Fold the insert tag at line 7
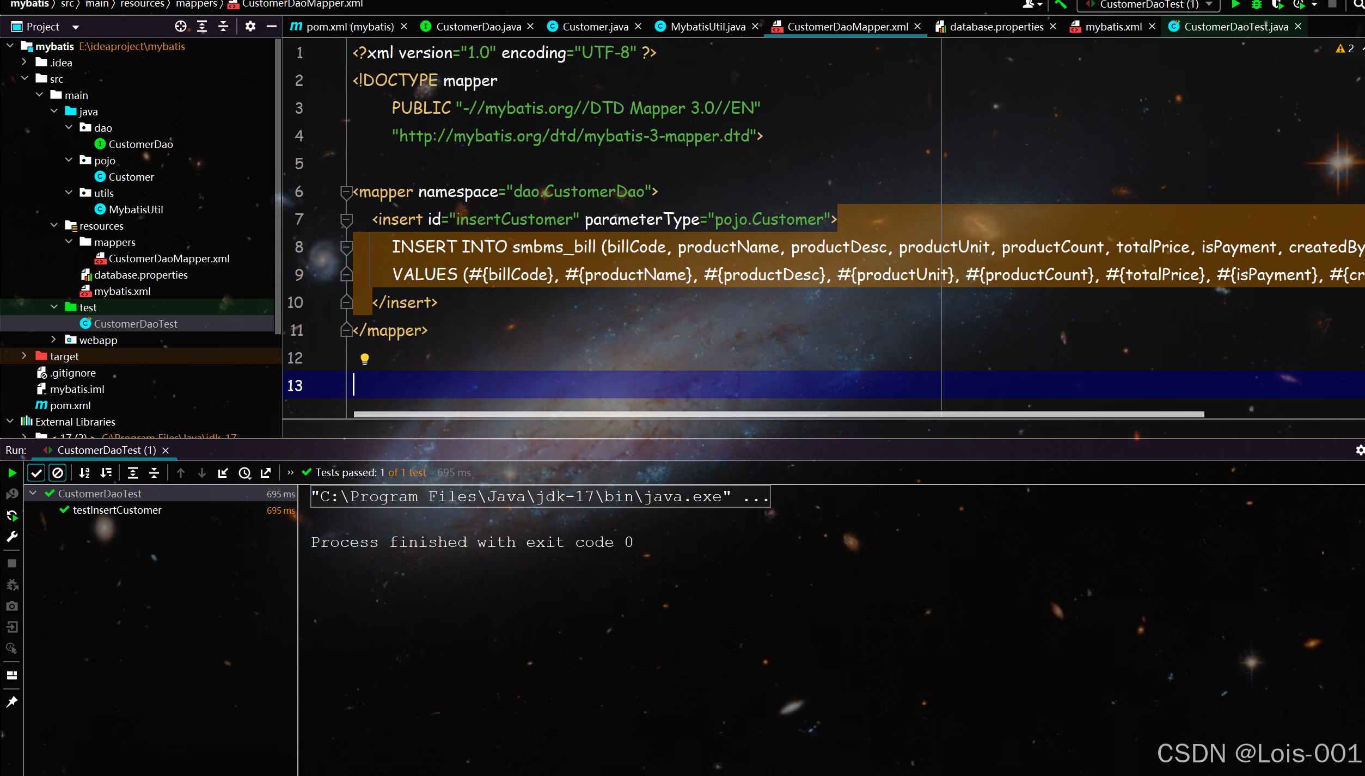This screenshot has height=776, width=1365. [346, 219]
